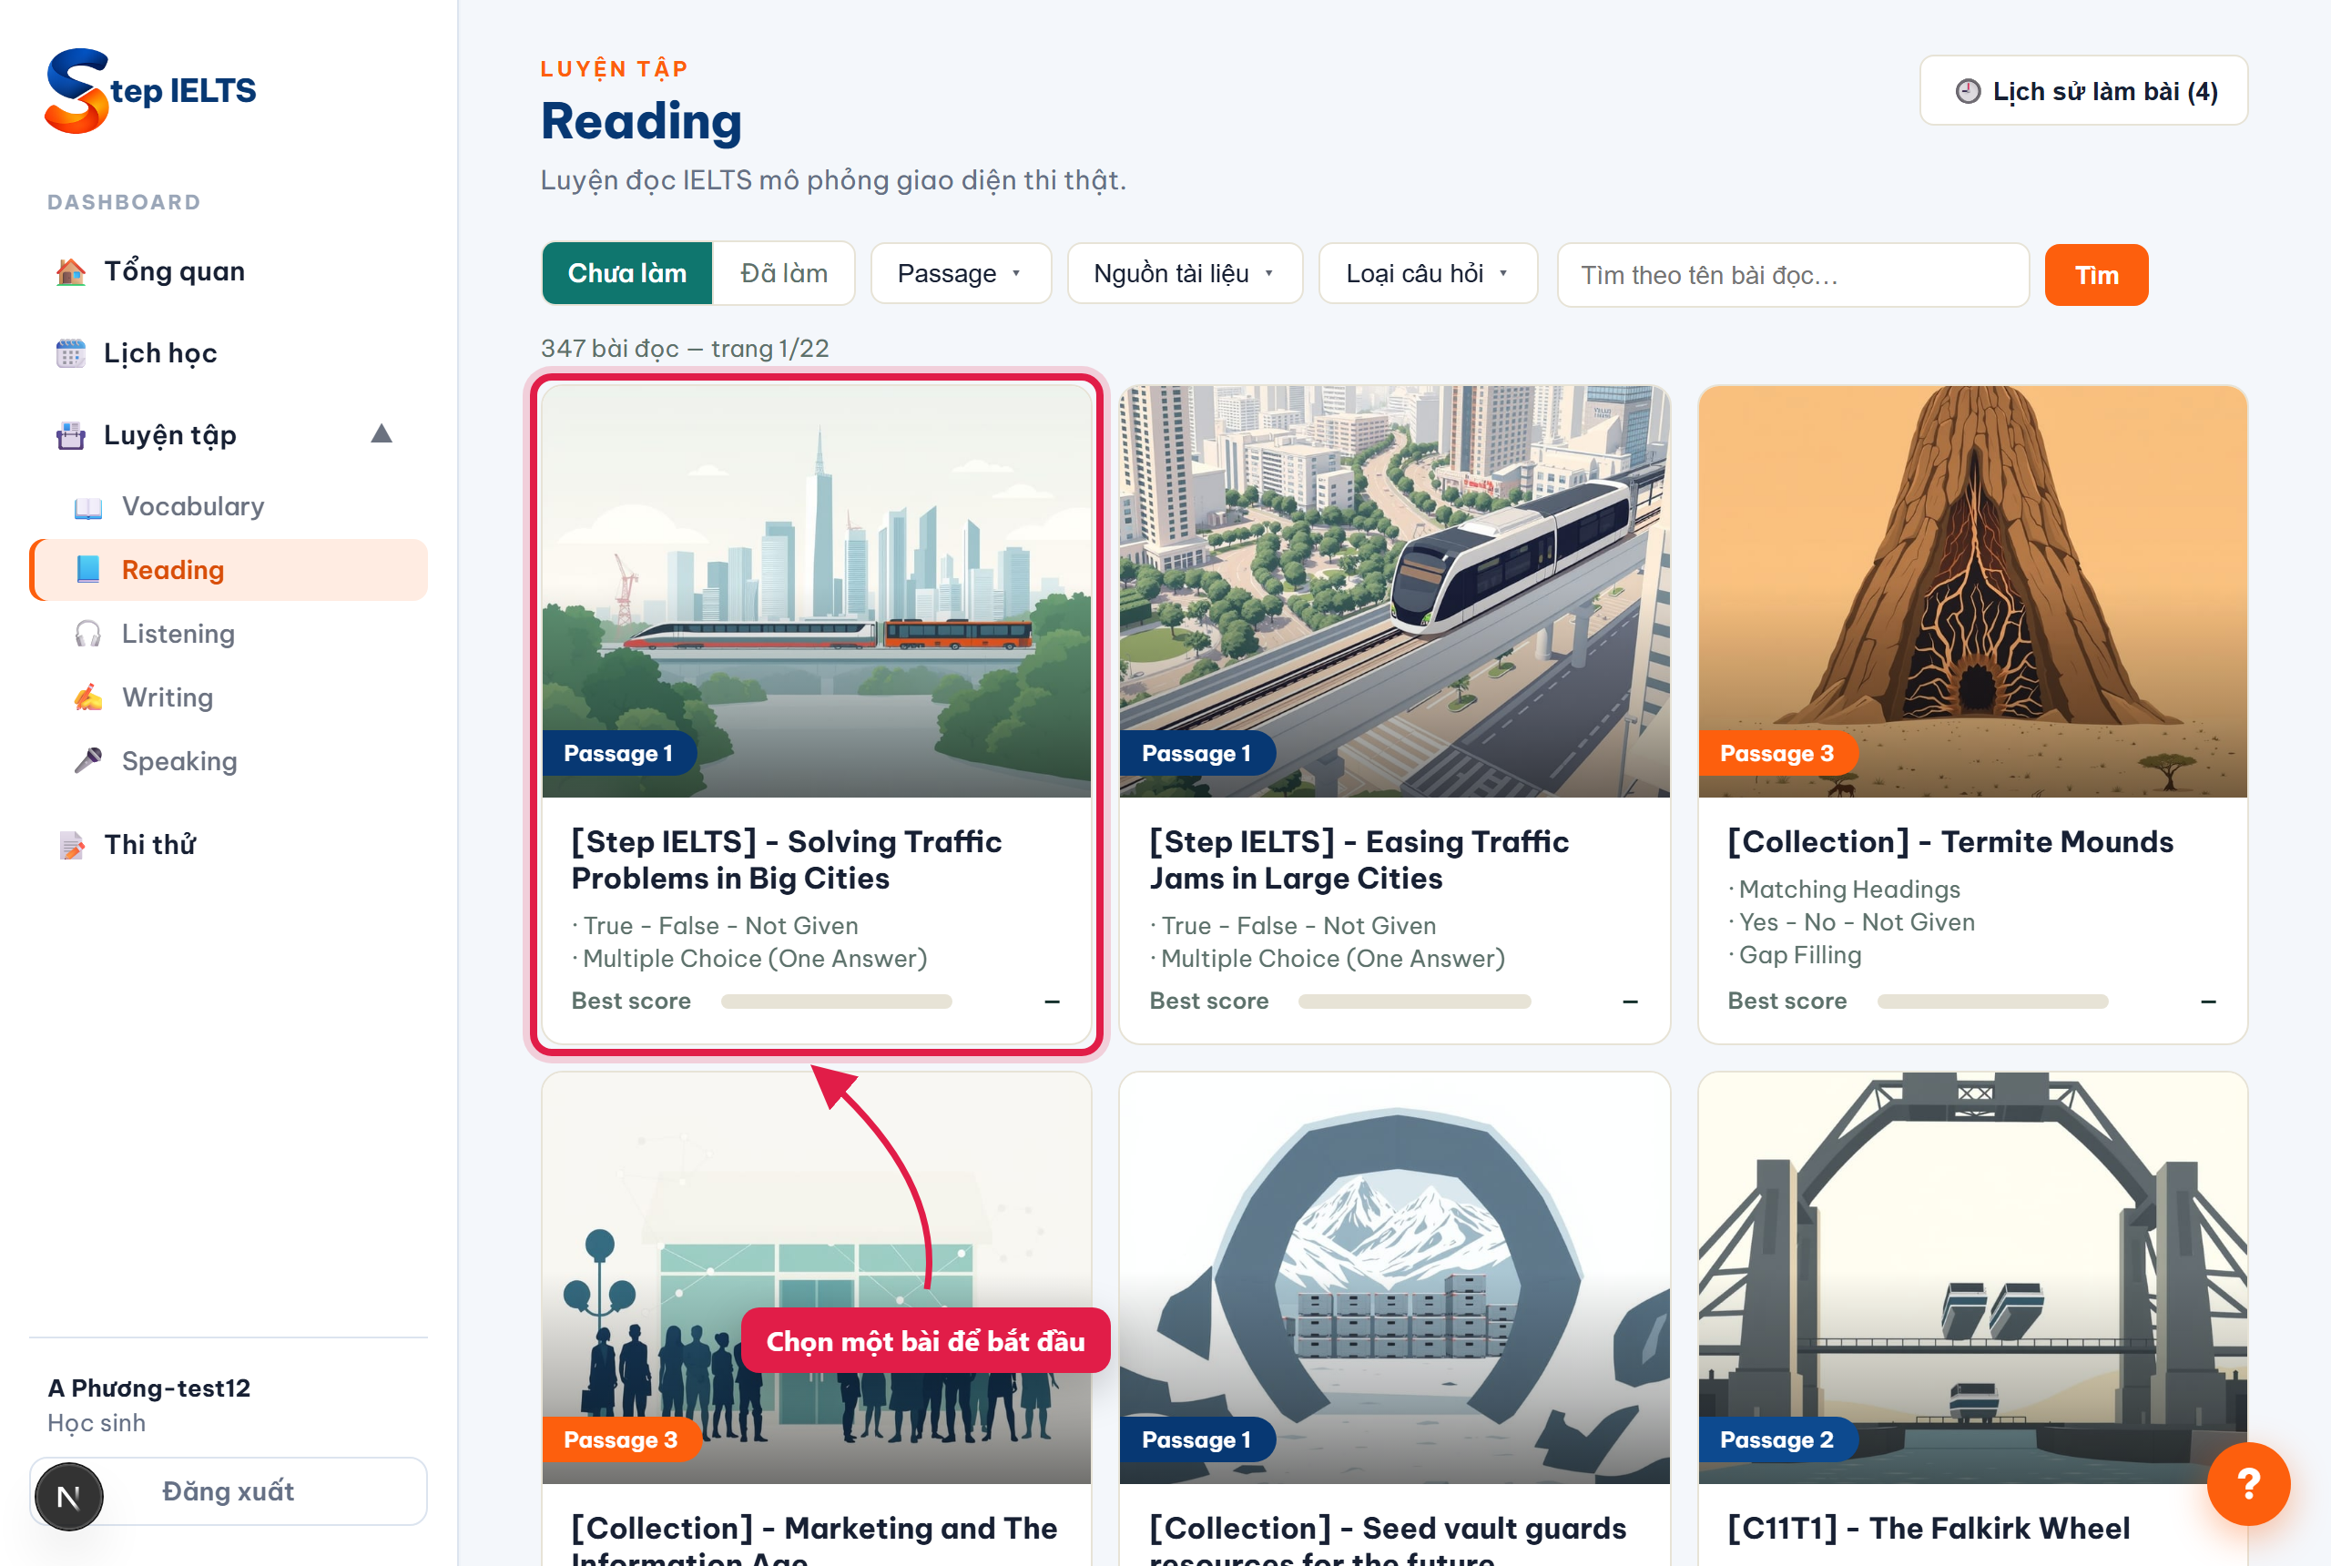Open the Loại câu hỏi dropdown
2331x1566 pixels.
tap(1427, 274)
